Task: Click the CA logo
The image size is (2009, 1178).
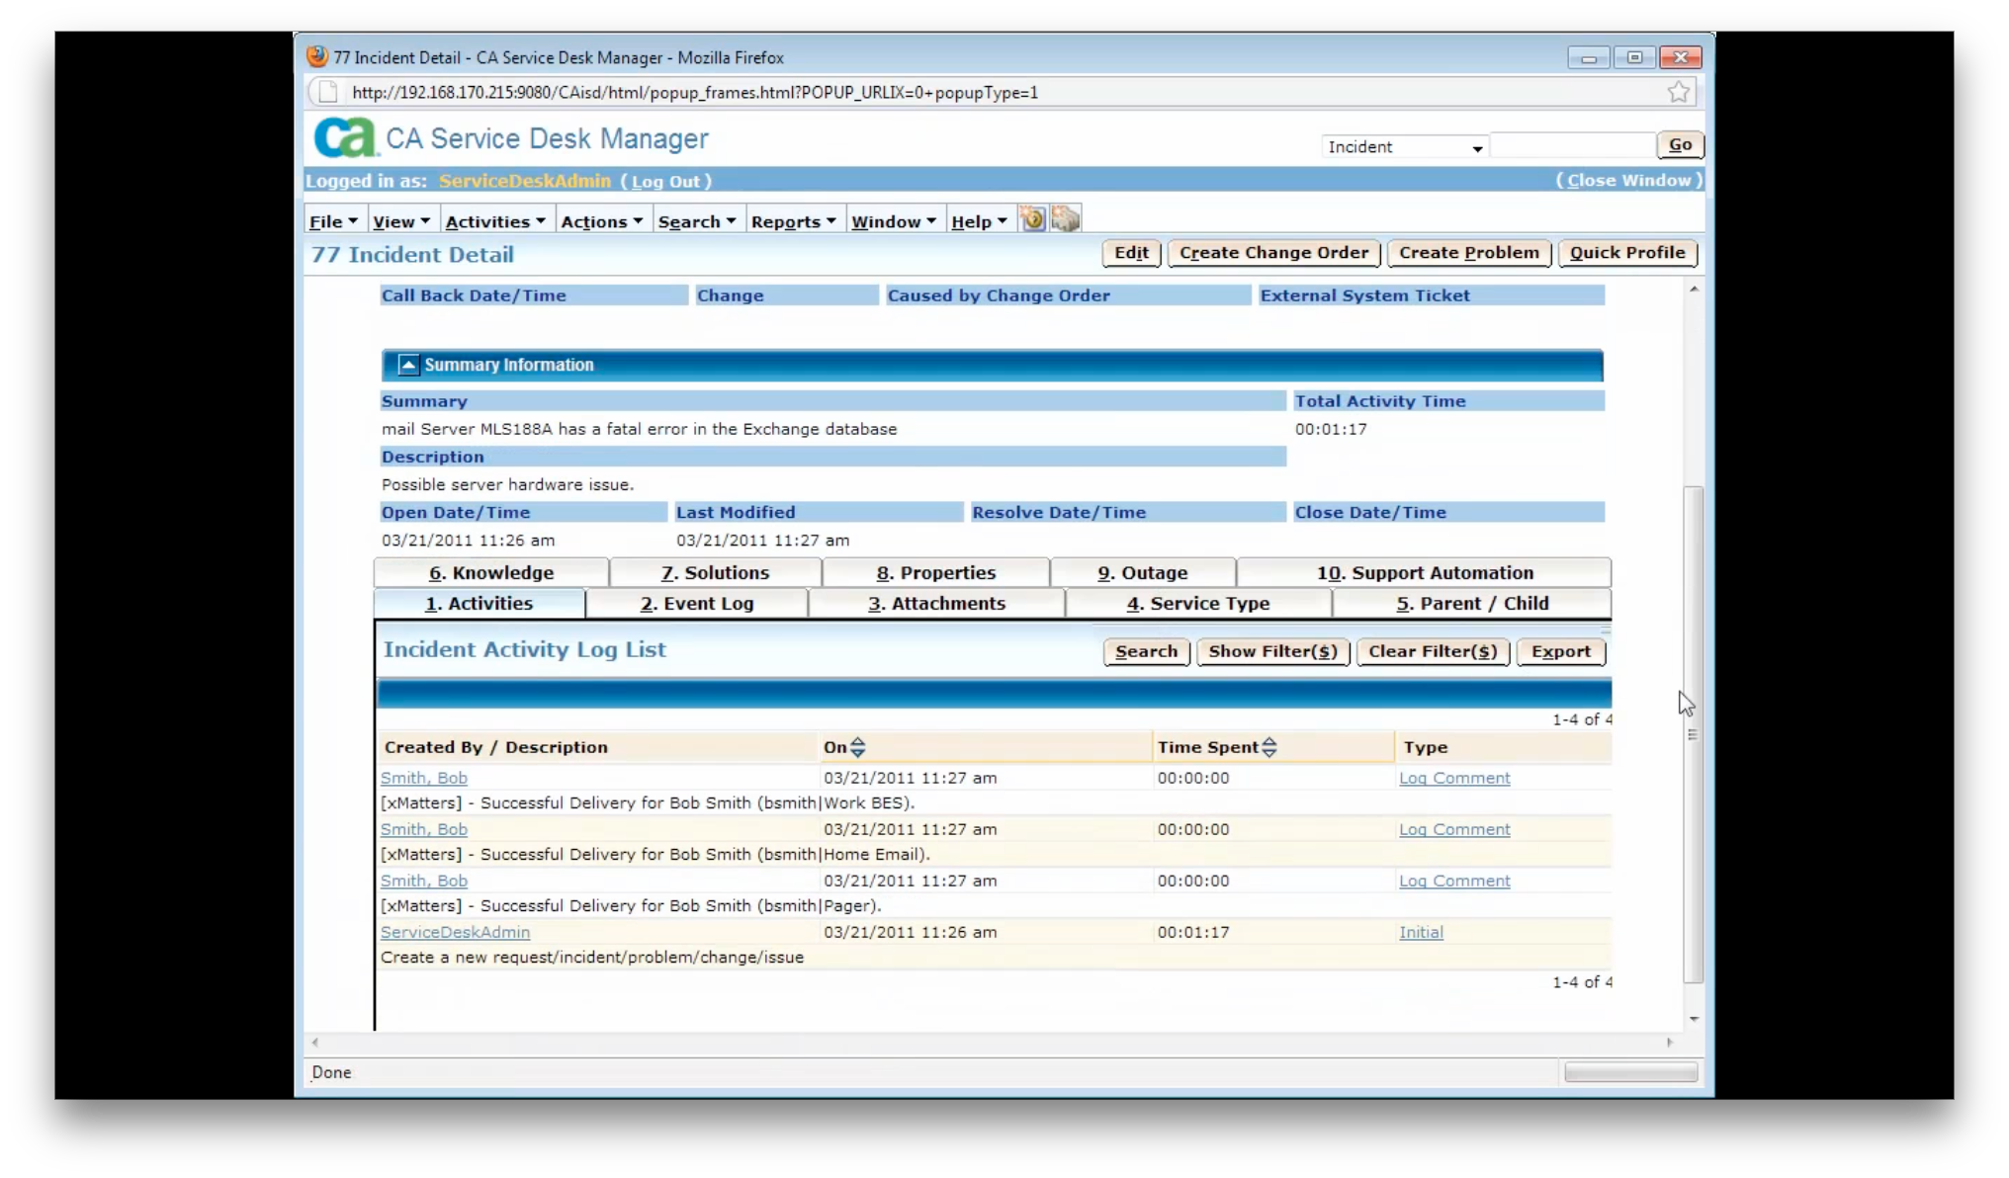Action: 344,137
